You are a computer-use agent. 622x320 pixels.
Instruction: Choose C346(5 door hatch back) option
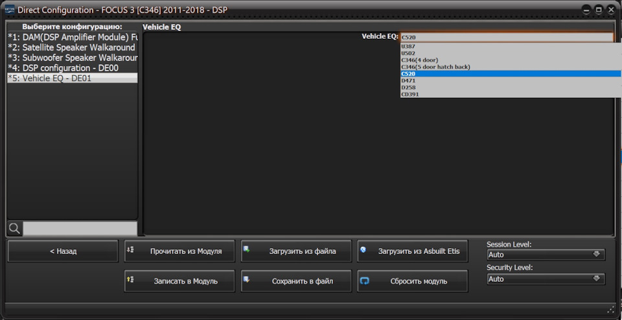click(511, 67)
